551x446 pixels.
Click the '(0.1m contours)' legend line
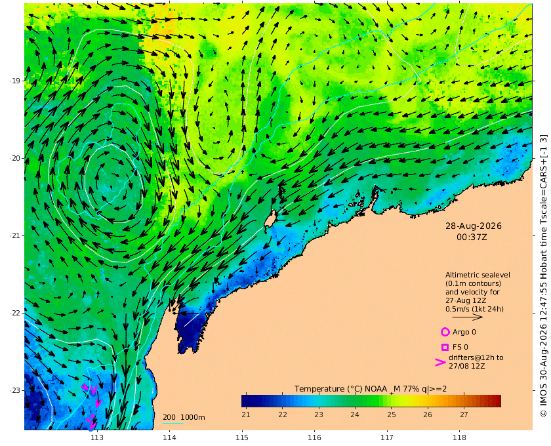coord(473,283)
